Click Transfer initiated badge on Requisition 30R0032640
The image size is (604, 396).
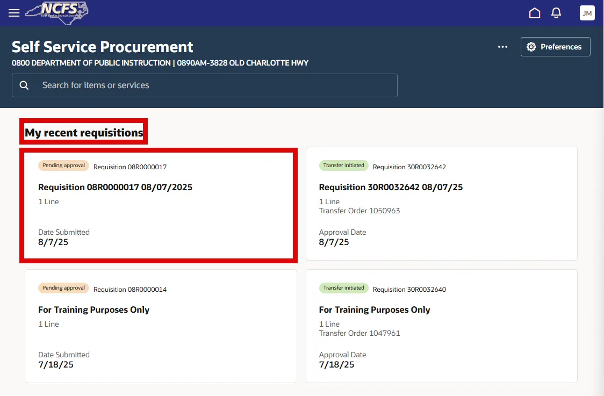[x=344, y=288]
